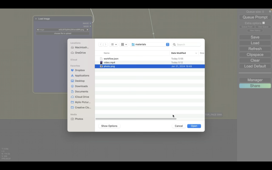Select the workflow.json file

[x=111, y=59]
